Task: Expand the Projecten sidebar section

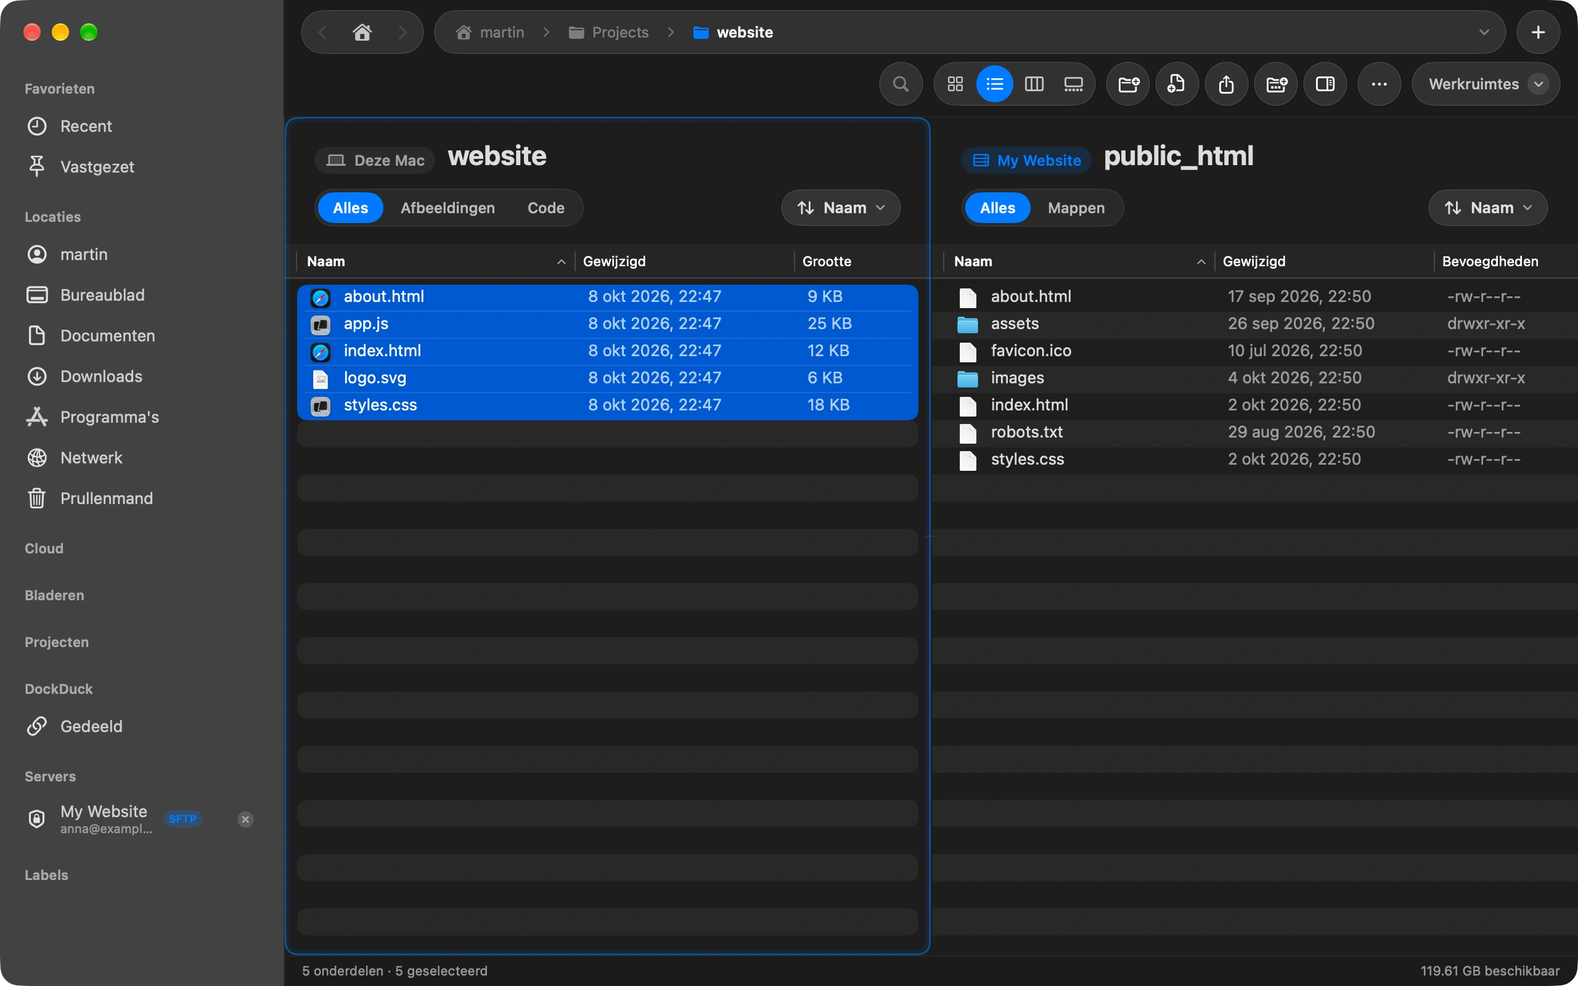Action: (x=57, y=642)
